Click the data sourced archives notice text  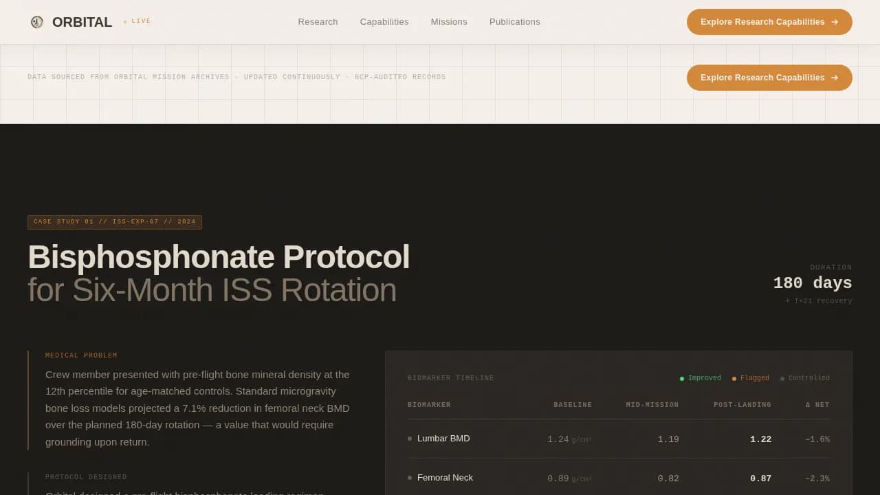pos(236,77)
